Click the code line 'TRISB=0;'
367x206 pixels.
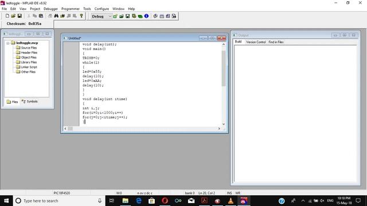[91, 58]
